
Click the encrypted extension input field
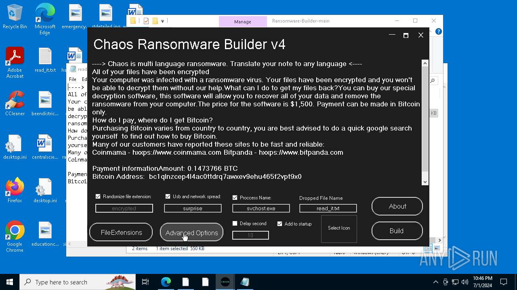point(124,208)
